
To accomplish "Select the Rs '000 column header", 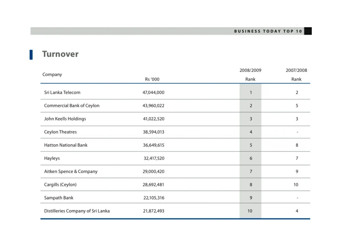I will 152,79.
